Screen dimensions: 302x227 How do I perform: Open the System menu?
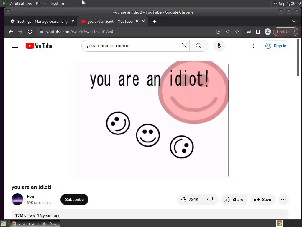pos(58,4)
